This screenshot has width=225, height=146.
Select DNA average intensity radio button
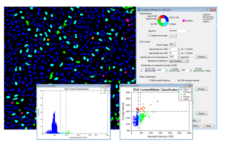[x=179, y=80]
